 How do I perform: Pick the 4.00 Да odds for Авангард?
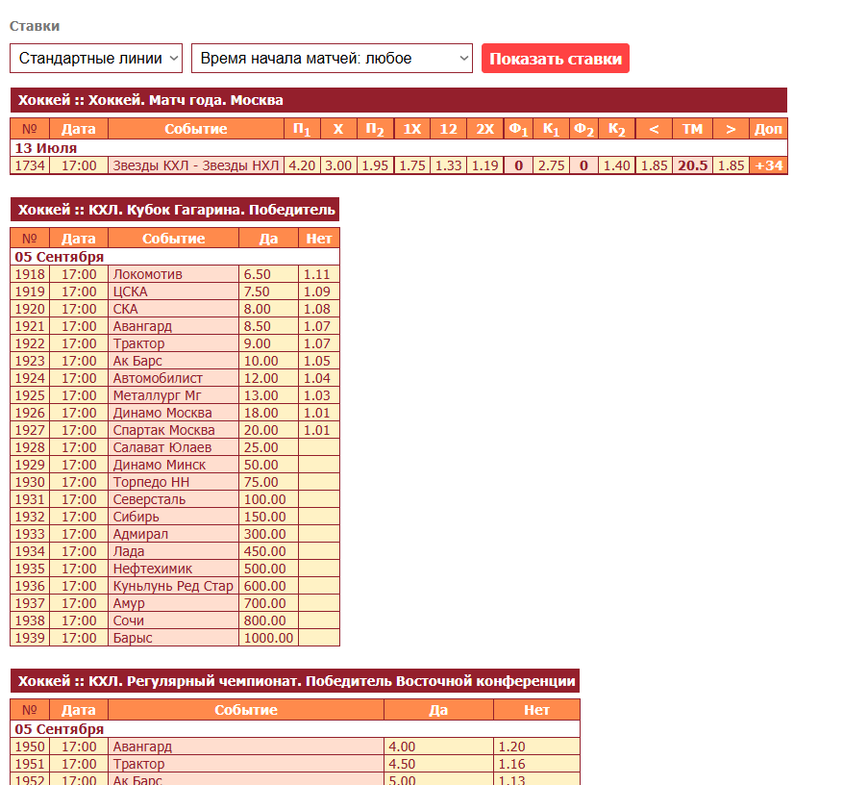(438, 747)
